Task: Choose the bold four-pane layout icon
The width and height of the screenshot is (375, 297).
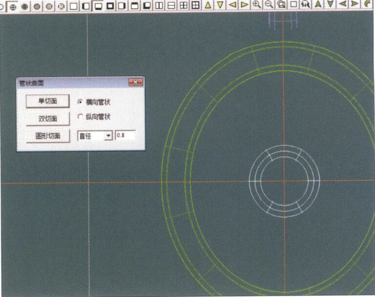Action: (x=196, y=5)
